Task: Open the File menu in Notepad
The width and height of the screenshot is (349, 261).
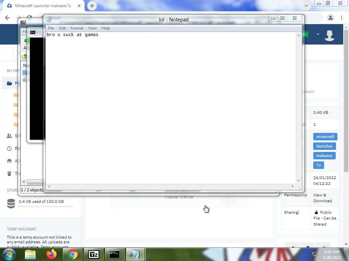Action: tap(51, 28)
